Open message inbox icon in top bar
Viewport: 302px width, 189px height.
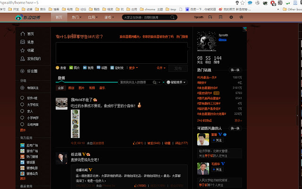pos(221,17)
